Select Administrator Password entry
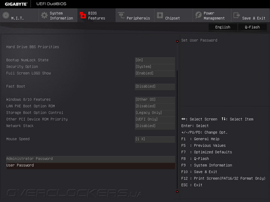Image resolution: width=270 pixels, height=202 pixels. click(x=91, y=159)
